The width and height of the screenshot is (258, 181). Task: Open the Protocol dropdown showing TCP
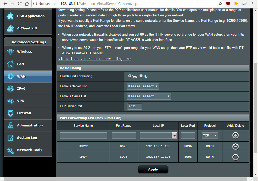pos(210,135)
